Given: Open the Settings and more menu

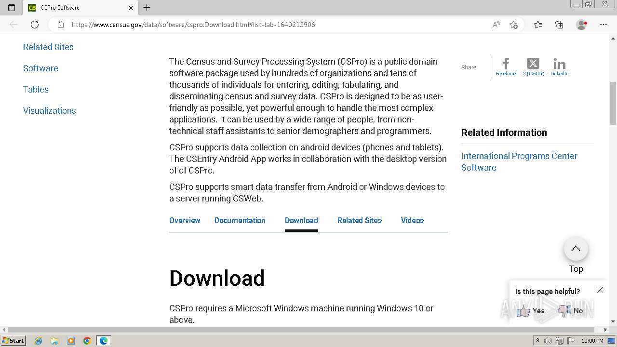Looking at the screenshot, I should (603, 25).
